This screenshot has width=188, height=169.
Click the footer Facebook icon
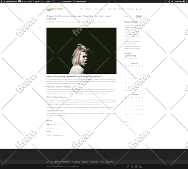(128, 166)
